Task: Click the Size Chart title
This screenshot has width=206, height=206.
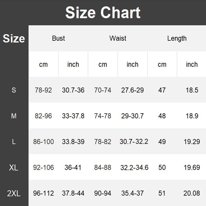Action: 103,13
